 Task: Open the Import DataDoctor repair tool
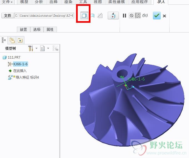click(113, 16)
